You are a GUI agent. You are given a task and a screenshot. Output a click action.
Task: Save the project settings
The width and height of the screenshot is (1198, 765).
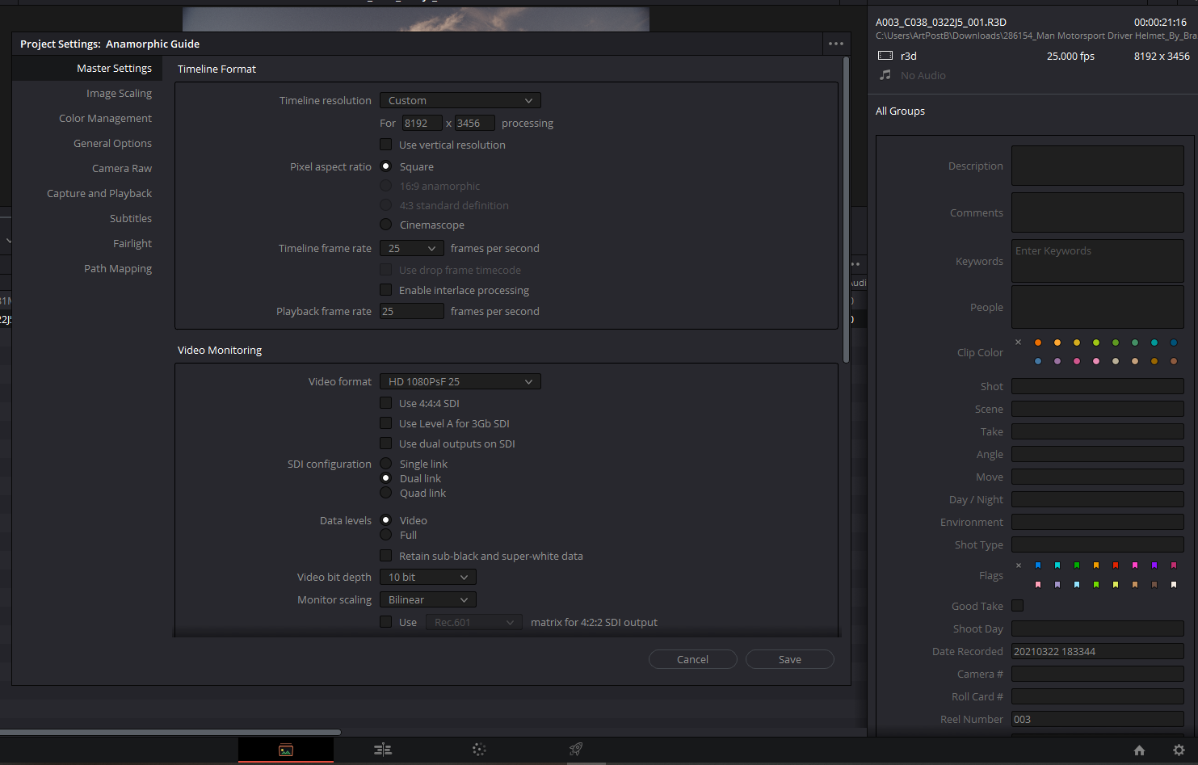(x=789, y=659)
